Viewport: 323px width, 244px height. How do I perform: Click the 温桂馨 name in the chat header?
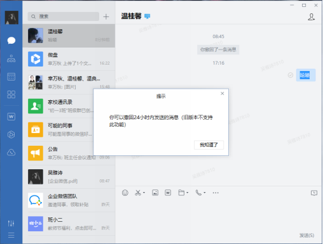point(131,16)
